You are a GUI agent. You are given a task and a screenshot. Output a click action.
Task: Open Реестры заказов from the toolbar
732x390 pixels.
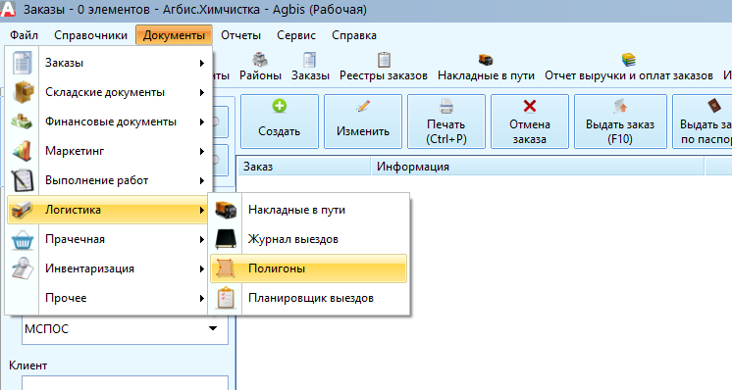(x=384, y=67)
